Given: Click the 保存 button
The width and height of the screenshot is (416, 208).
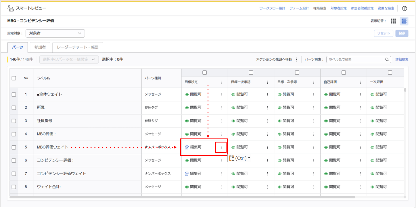Looking at the screenshot, I should [402, 33].
